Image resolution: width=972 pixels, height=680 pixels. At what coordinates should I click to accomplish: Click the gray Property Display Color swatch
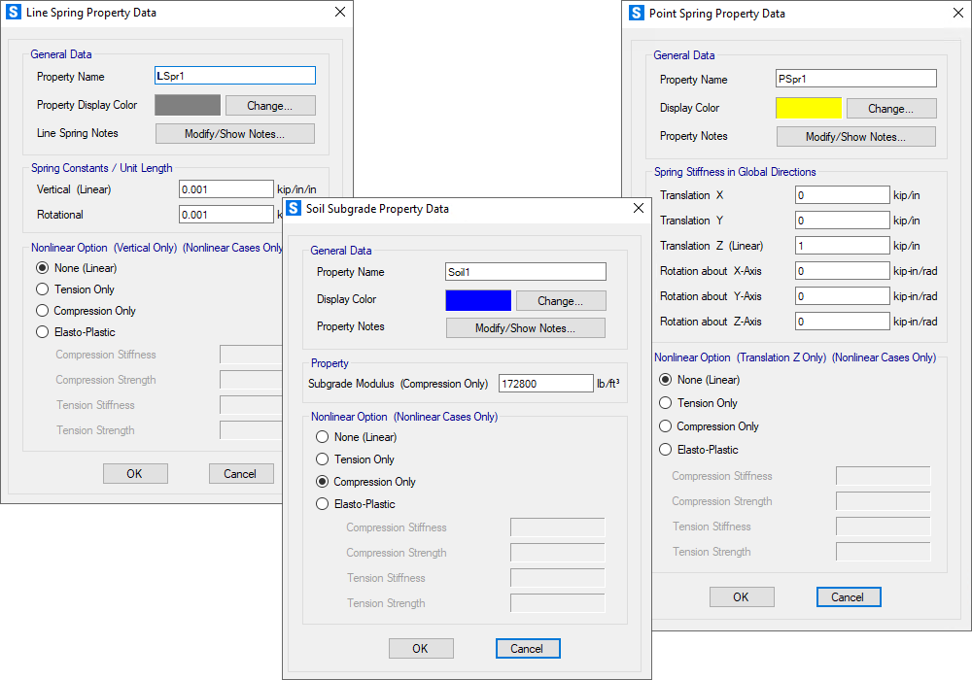tap(188, 105)
